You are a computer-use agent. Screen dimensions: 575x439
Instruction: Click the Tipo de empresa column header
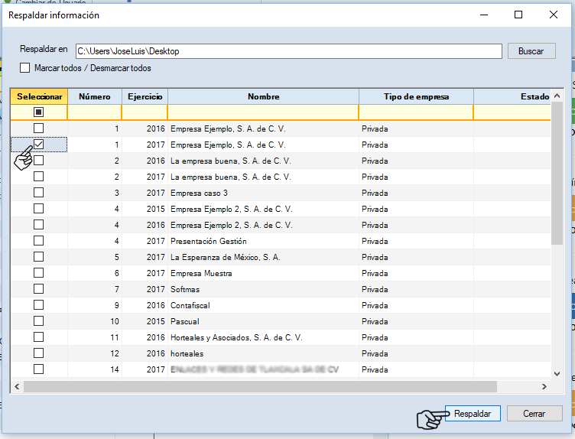(415, 96)
